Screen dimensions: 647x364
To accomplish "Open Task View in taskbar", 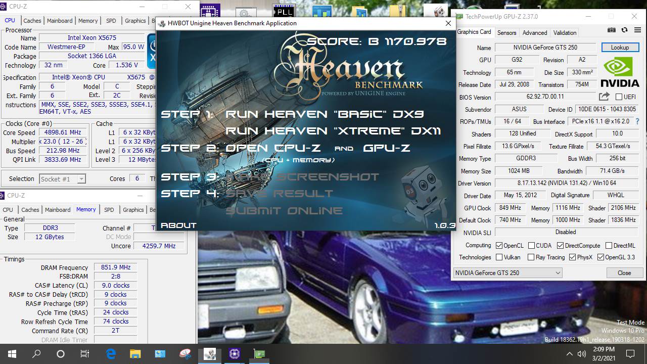I will (x=85, y=354).
